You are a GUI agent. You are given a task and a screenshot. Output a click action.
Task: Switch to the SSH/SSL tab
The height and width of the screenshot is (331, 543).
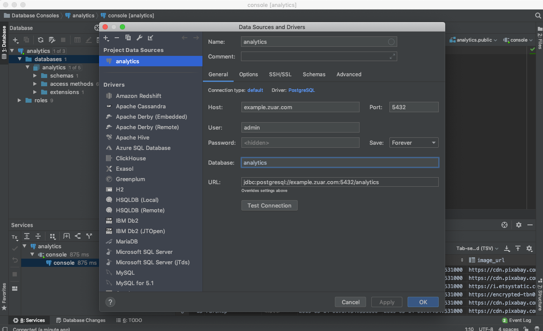coord(280,75)
